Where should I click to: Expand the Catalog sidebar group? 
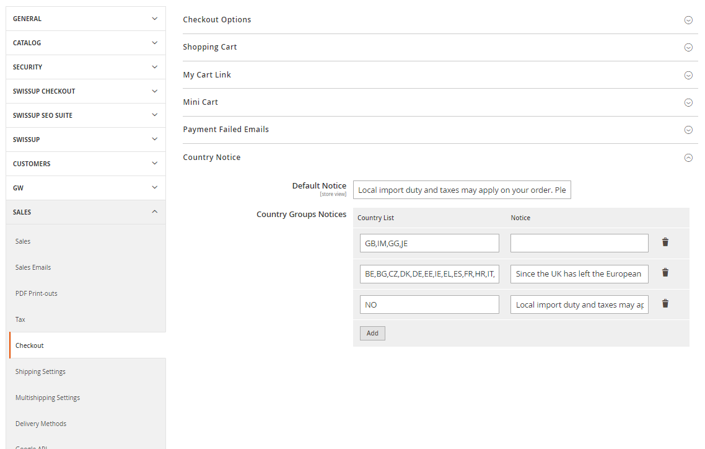(85, 43)
